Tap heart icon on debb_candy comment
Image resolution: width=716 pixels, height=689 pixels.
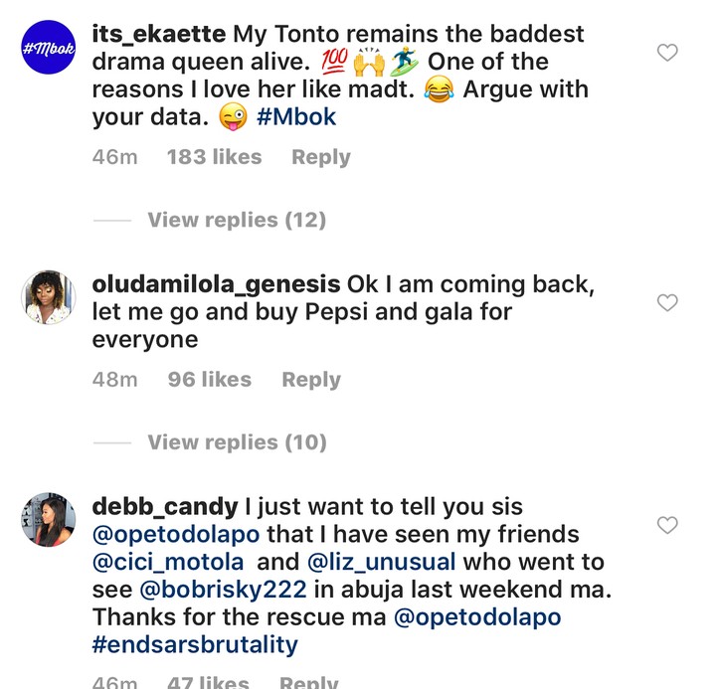668,525
